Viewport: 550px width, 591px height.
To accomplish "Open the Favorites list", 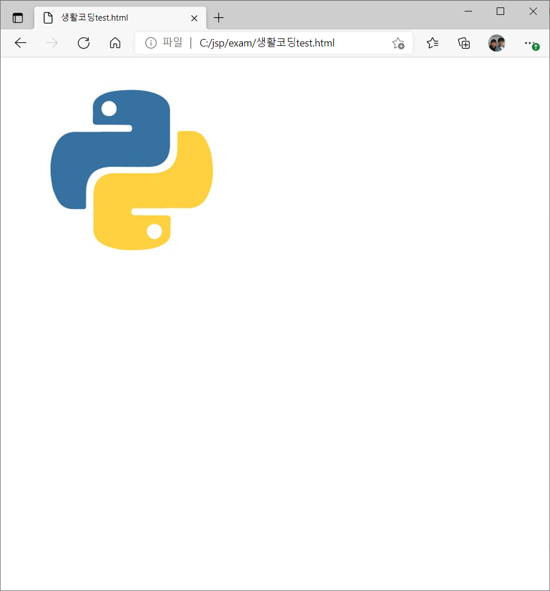I will coord(433,43).
